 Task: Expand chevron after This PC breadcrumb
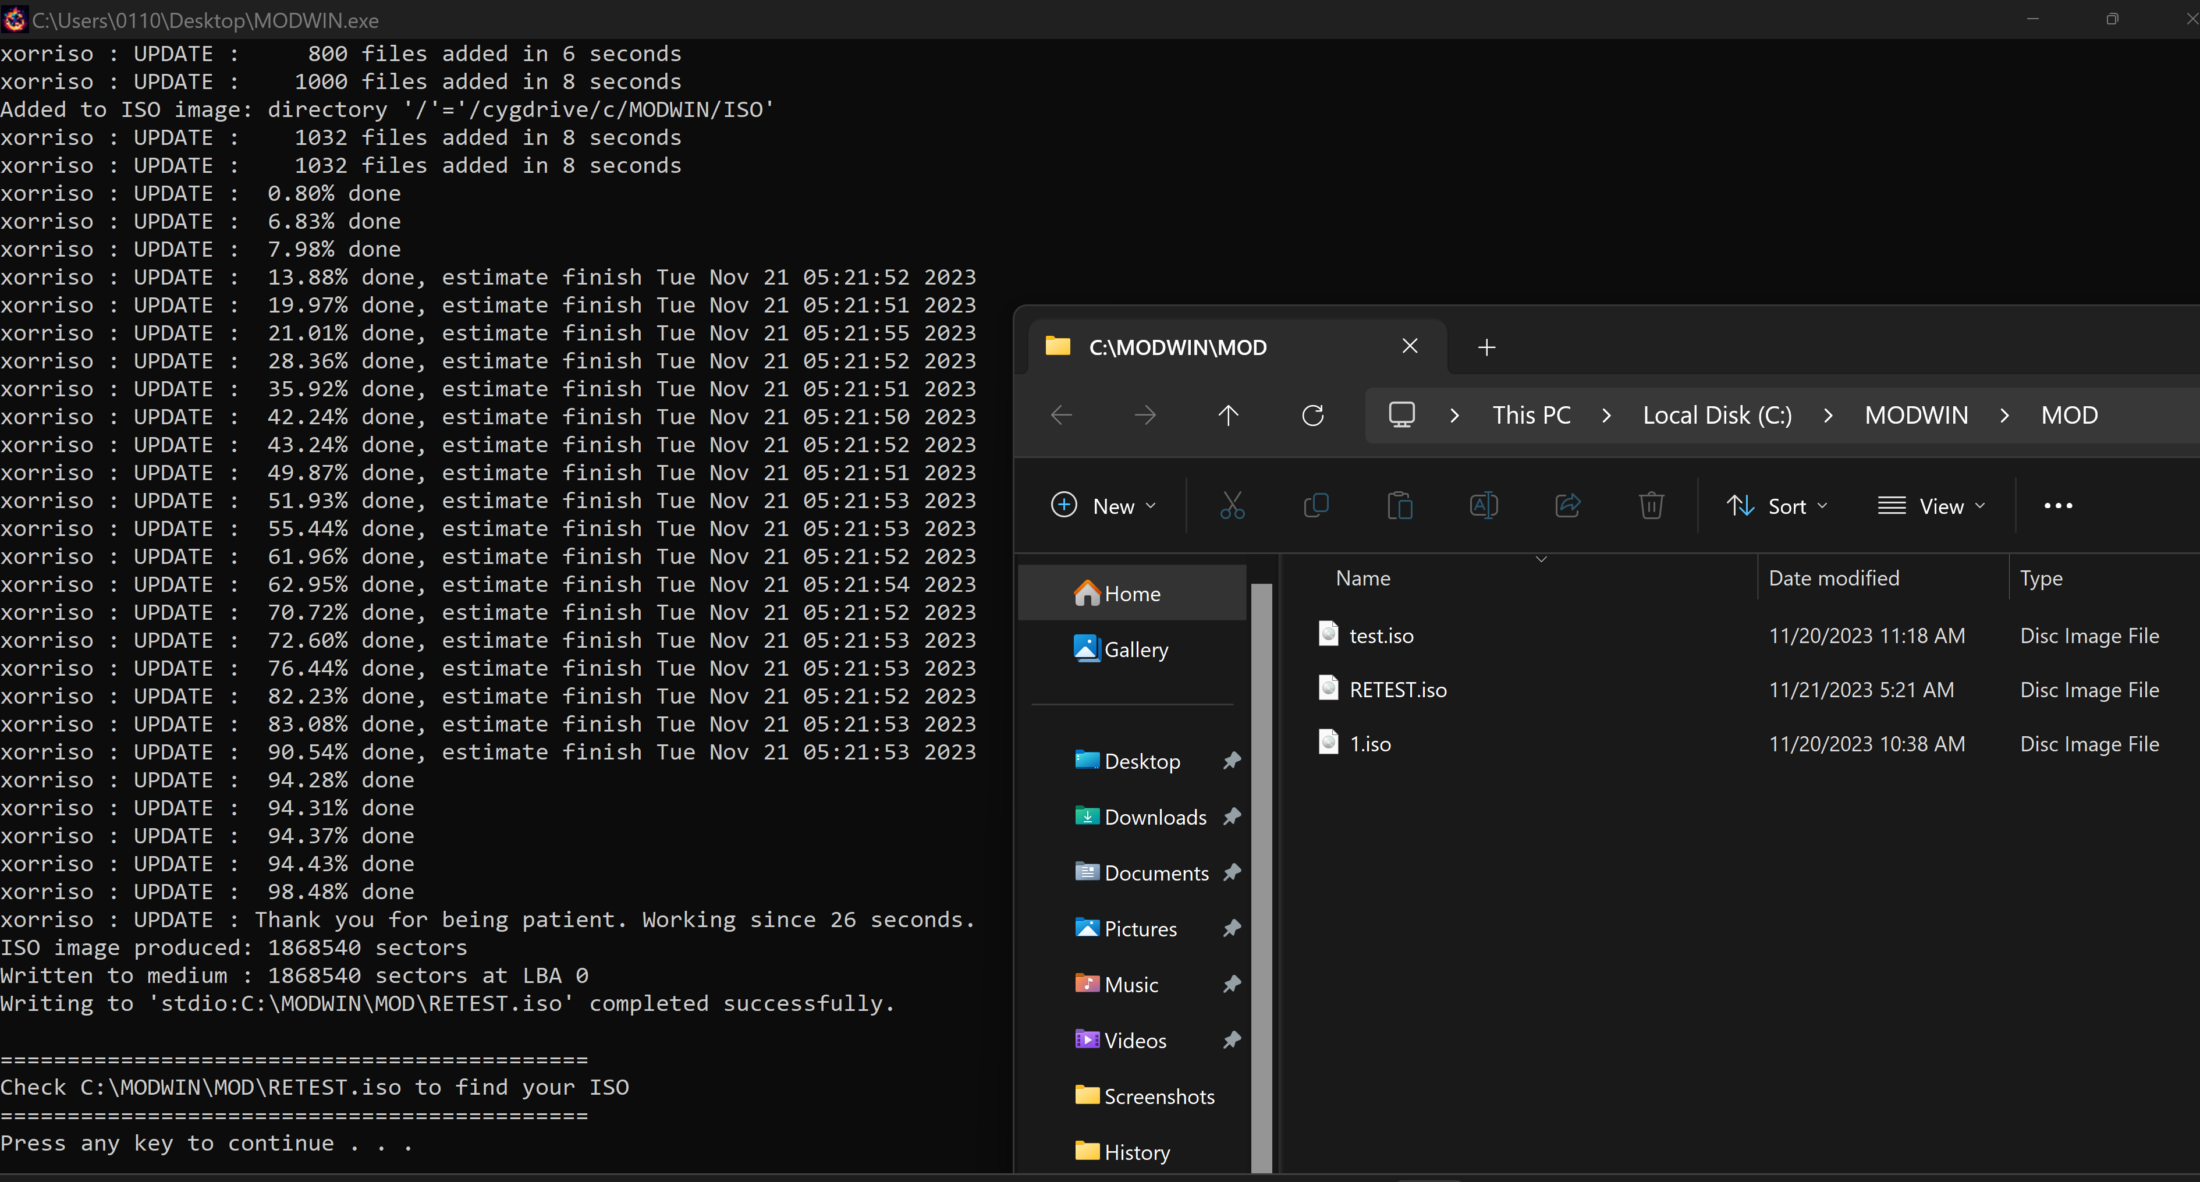(x=1606, y=415)
